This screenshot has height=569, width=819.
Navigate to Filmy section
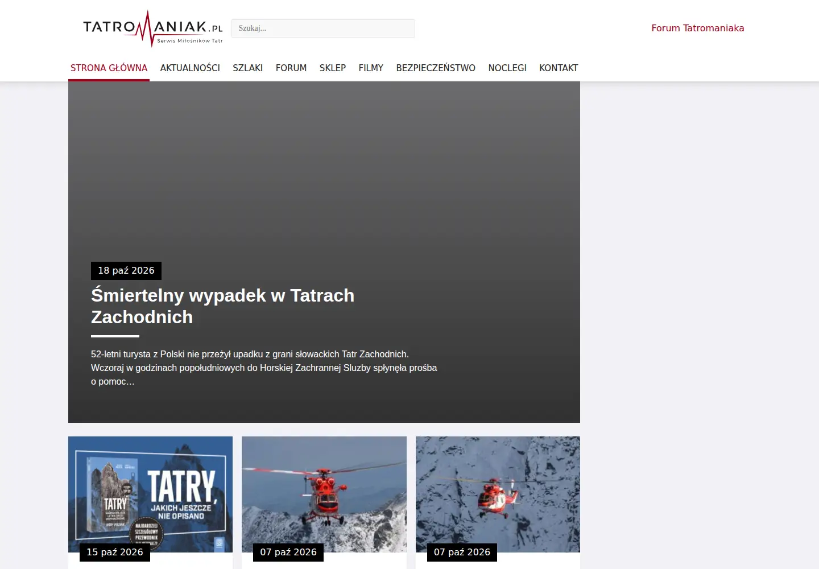pyautogui.click(x=371, y=68)
